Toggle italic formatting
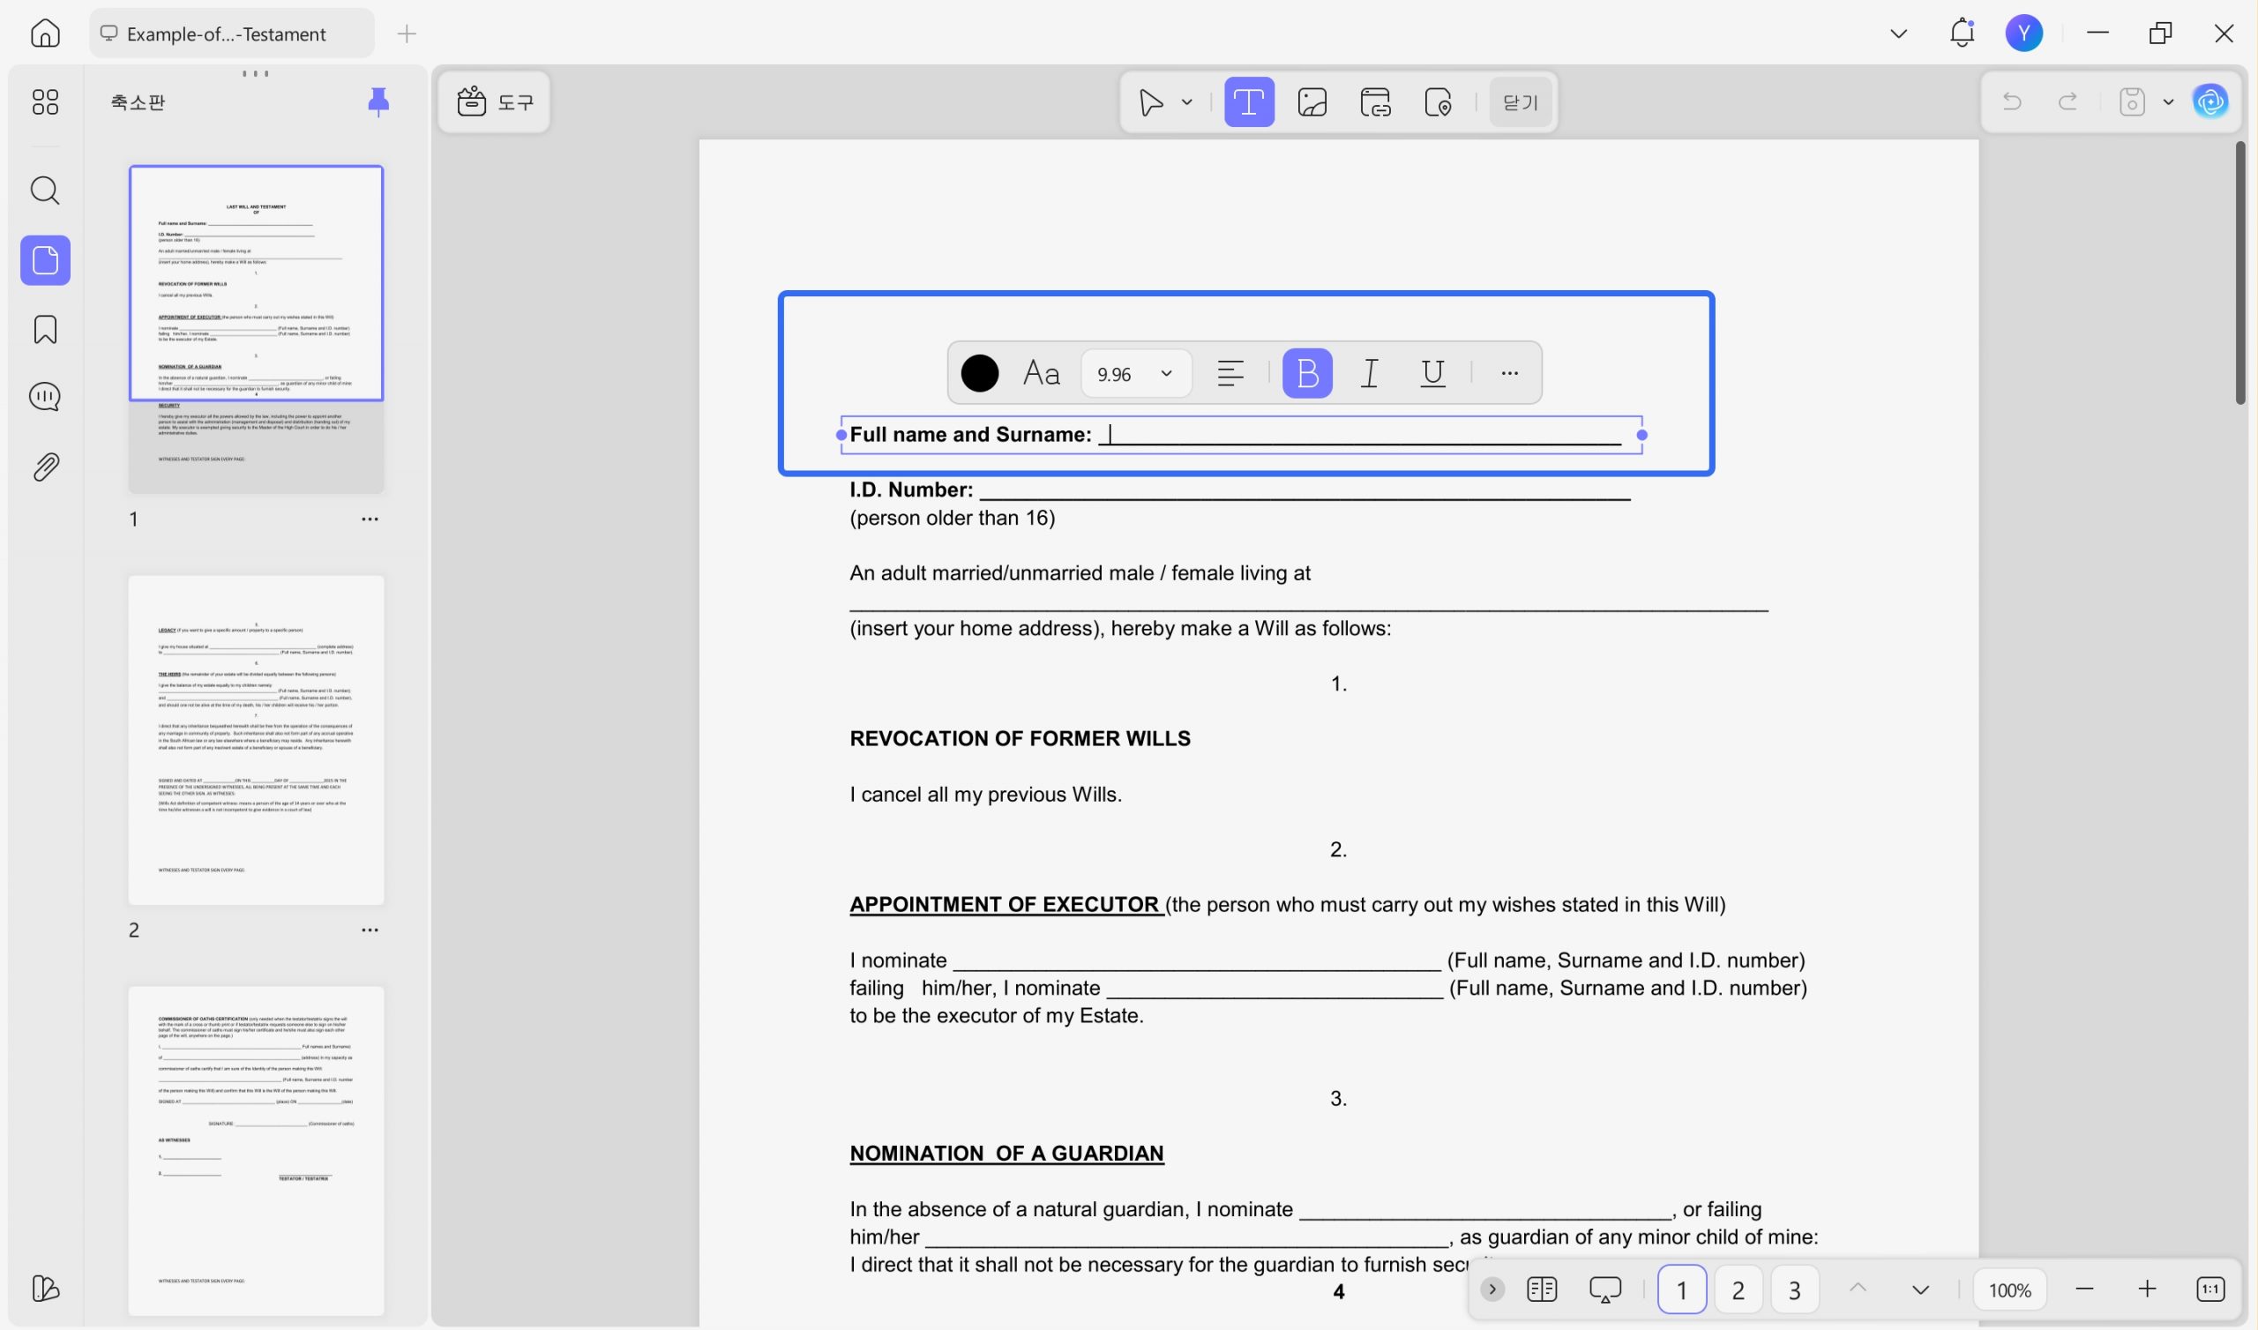This screenshot has height=1330, width=2258. [x=1369, y=373]
